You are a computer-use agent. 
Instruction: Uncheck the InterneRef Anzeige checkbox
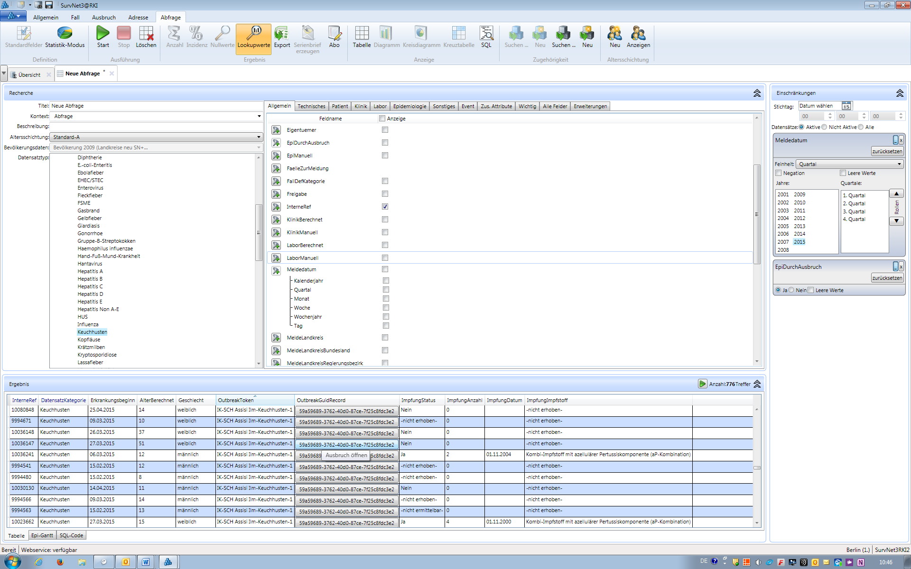point(385,207)
